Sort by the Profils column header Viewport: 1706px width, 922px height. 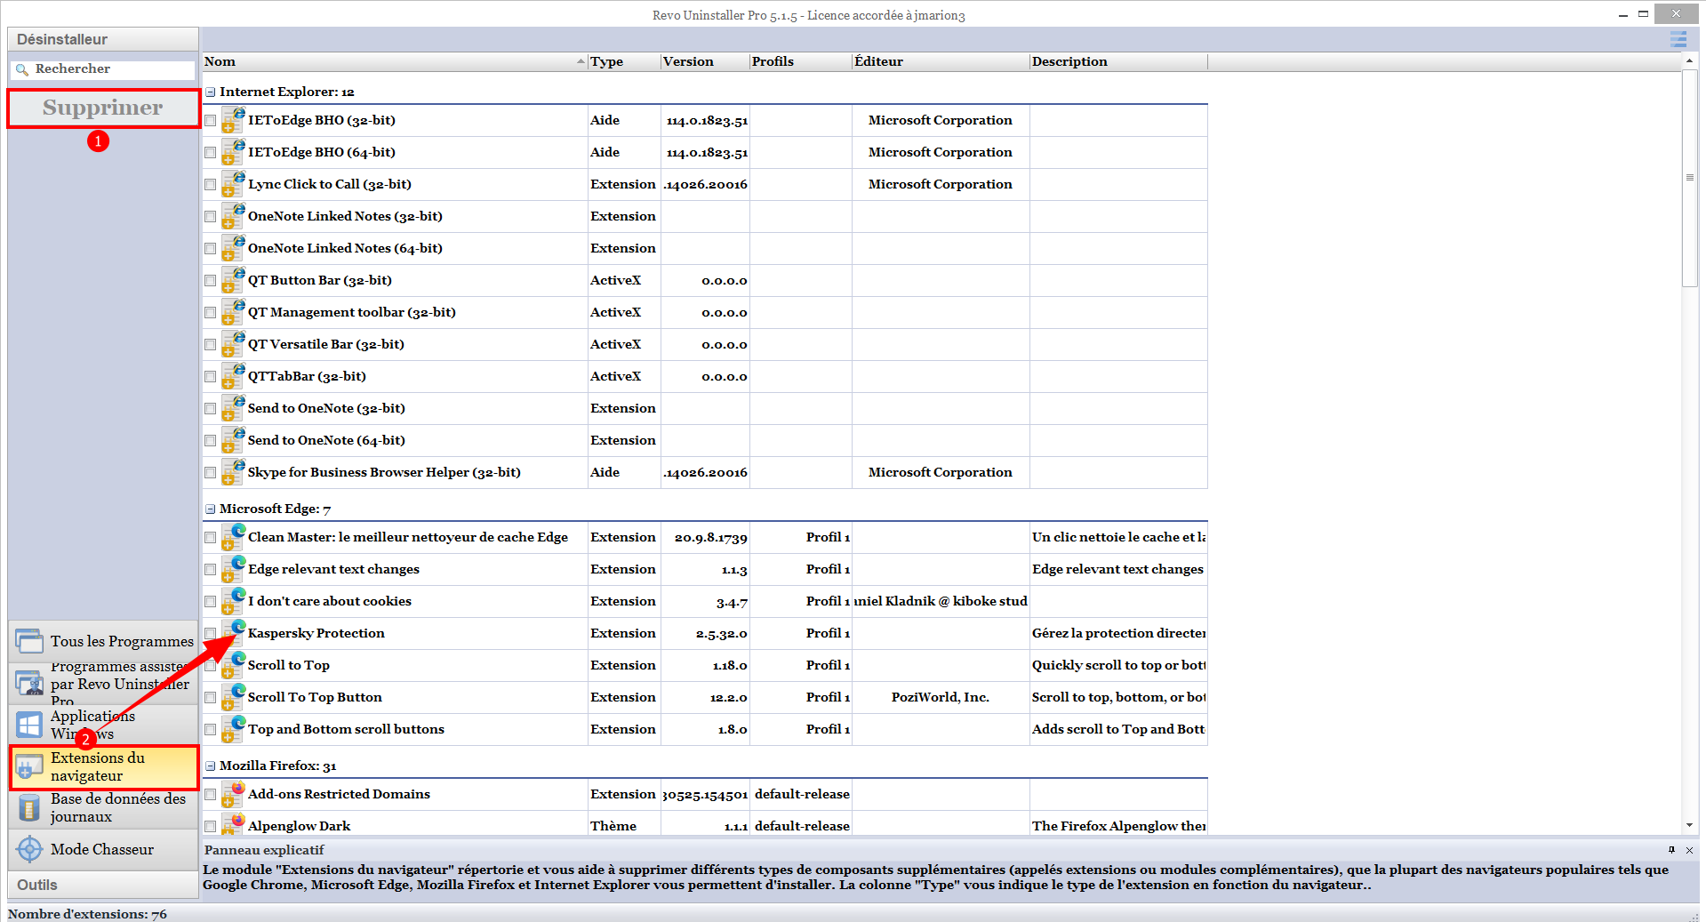coord(800,61)
